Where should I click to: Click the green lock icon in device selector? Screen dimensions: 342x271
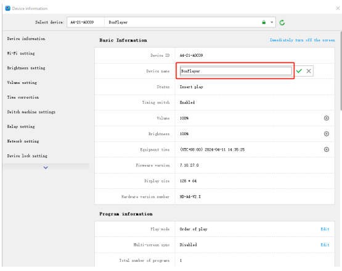coord(264,22)
